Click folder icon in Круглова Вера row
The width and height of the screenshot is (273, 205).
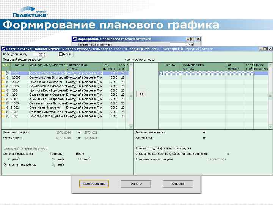(3, 90)
